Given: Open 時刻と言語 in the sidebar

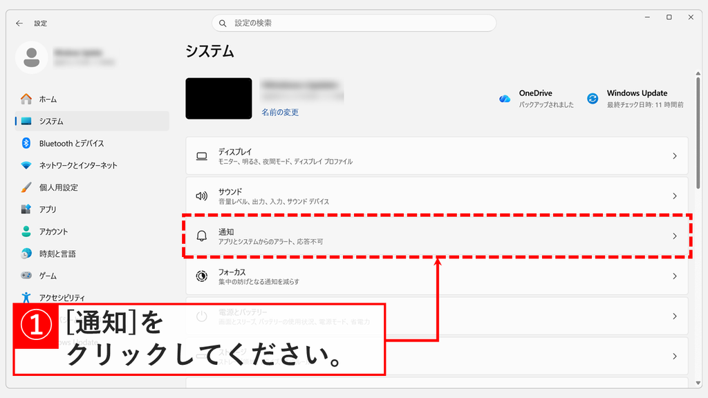Looking at the screenshot, I should [x=92, y=254].
